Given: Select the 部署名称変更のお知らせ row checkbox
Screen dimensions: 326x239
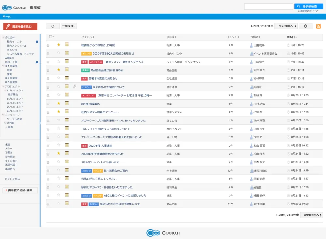Looking at the screenshot, I should coord(48,79).
